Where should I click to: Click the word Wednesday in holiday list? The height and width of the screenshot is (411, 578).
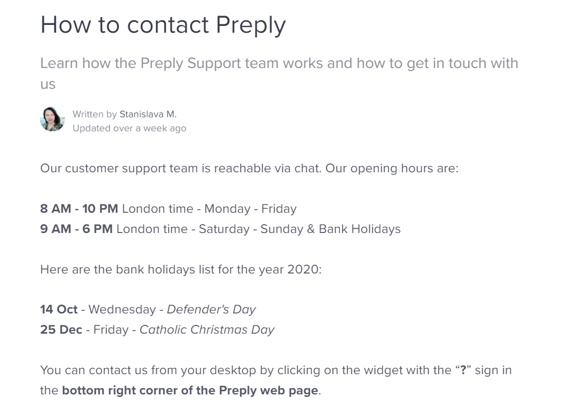tap(122, 309)
